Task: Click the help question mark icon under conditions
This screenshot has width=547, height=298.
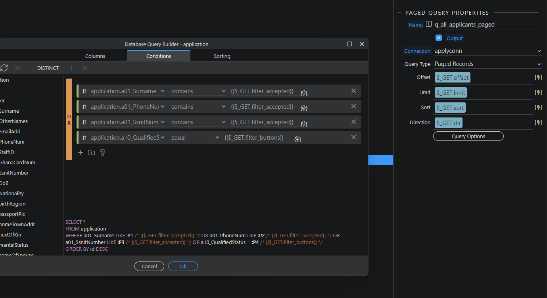Action: tap(102, 153)
